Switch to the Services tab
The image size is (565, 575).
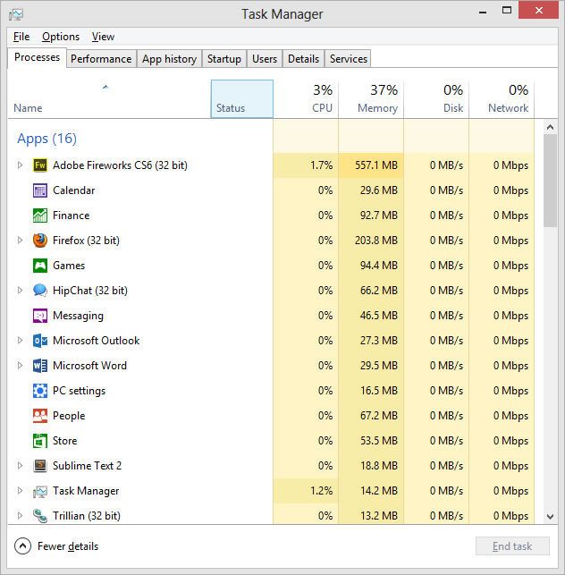(349, 59)
